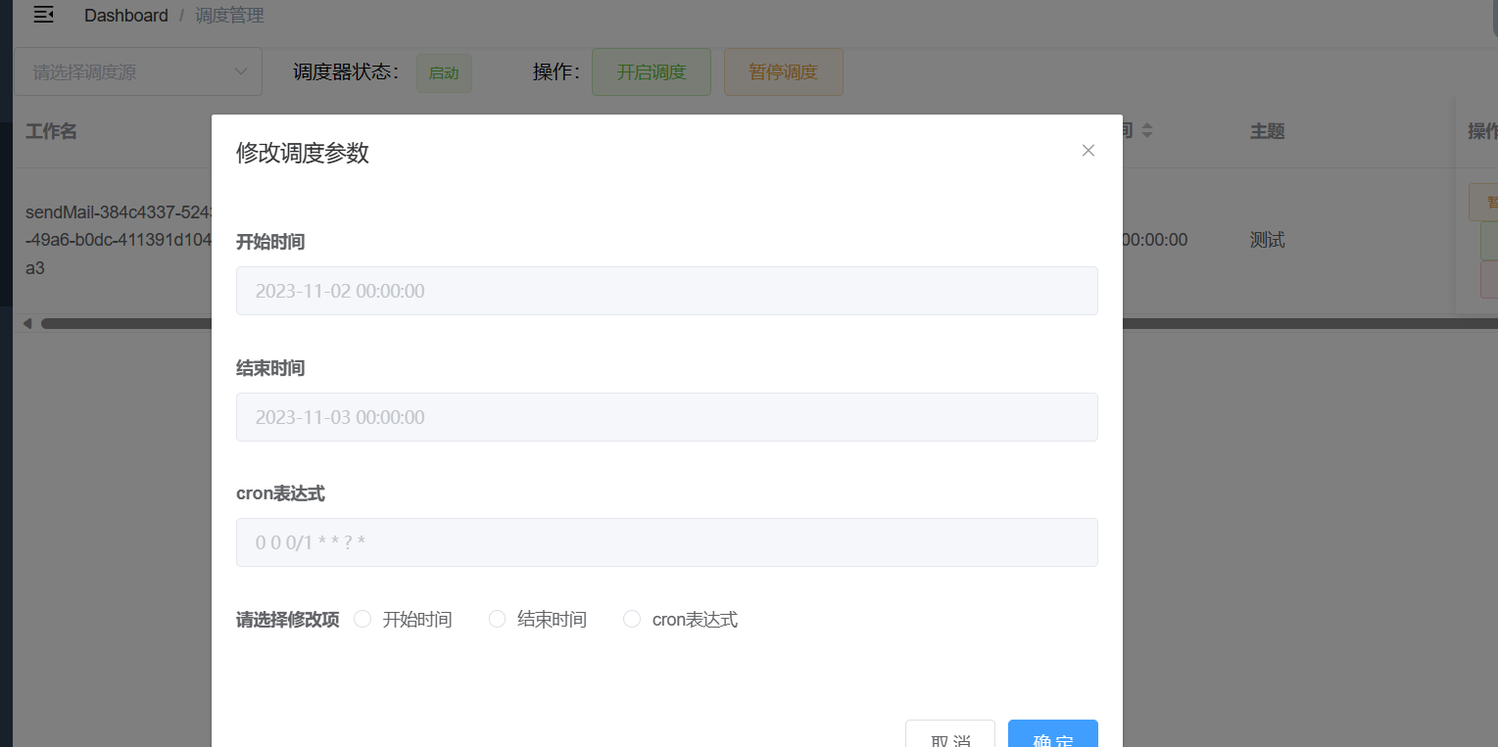Click the green action button in the 操作 column
The height and width of the screenshot is (747, 1498).
[1490, 240]
